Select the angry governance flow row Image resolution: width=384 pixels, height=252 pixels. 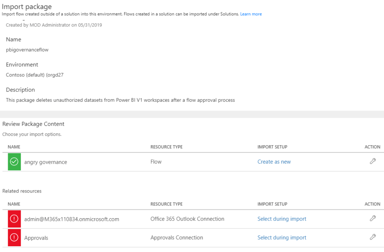[x=96, y=161]
